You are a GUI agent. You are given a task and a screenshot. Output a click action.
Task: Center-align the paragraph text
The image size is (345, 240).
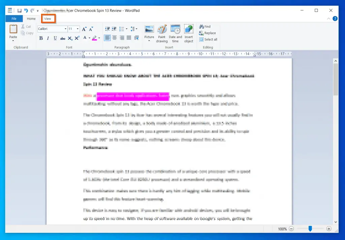[x=114, y=37]
